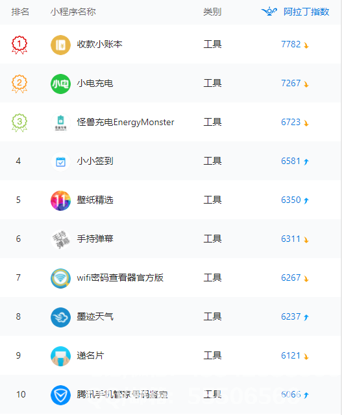Click the 类别 column header
Screen dimensions: 342x415
pos(212,12)
